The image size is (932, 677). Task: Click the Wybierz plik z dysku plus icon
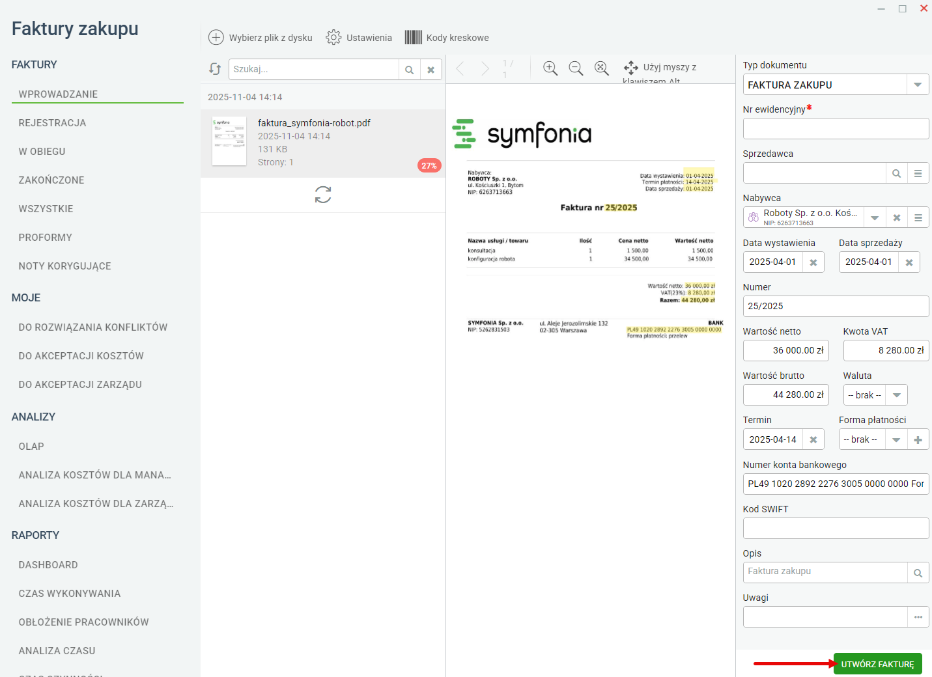[x=216, y=37]
